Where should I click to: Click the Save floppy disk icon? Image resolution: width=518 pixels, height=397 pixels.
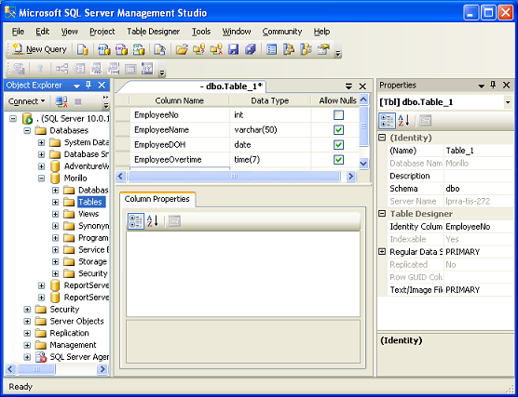[x=233, y=49]
